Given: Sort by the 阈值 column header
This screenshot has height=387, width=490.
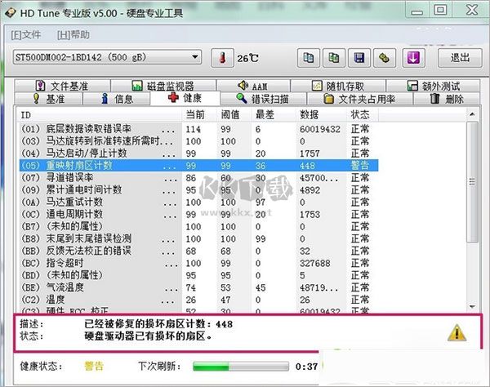Looking at the screenshot, I should click(234, 115).
